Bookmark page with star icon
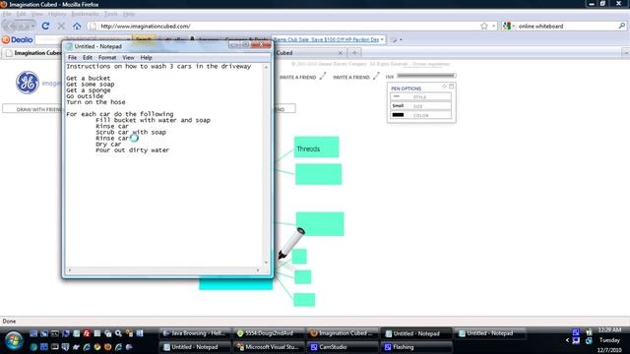This screenshot has width=630, height=354. (484, 27)
